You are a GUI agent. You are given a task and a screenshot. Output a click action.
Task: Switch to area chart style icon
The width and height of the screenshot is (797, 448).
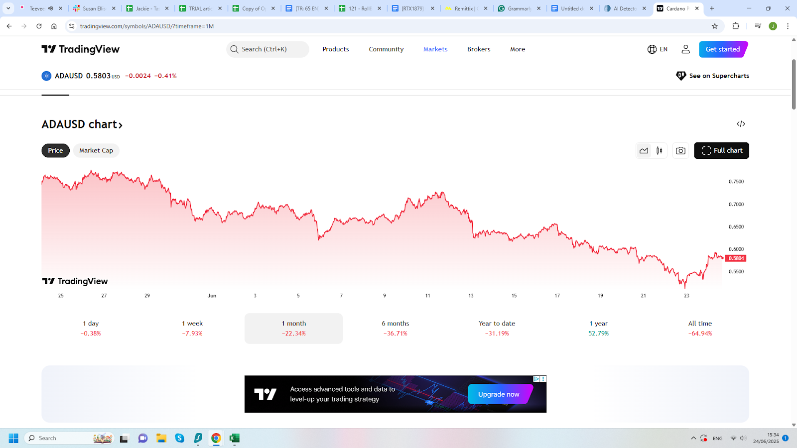pos(644,151)
